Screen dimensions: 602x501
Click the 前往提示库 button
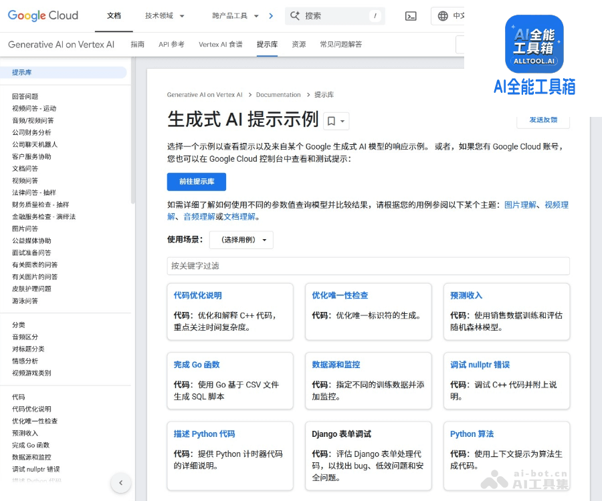tap(197, 182)
